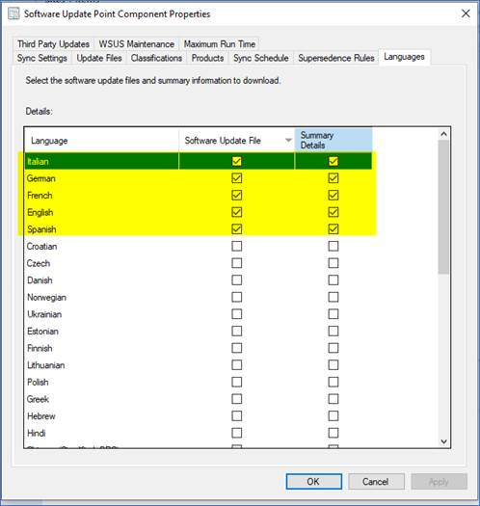Screen dimensions: 480x506
Task: Enable Croatian Software Update File checkbox
Action: tap(236, 246)
